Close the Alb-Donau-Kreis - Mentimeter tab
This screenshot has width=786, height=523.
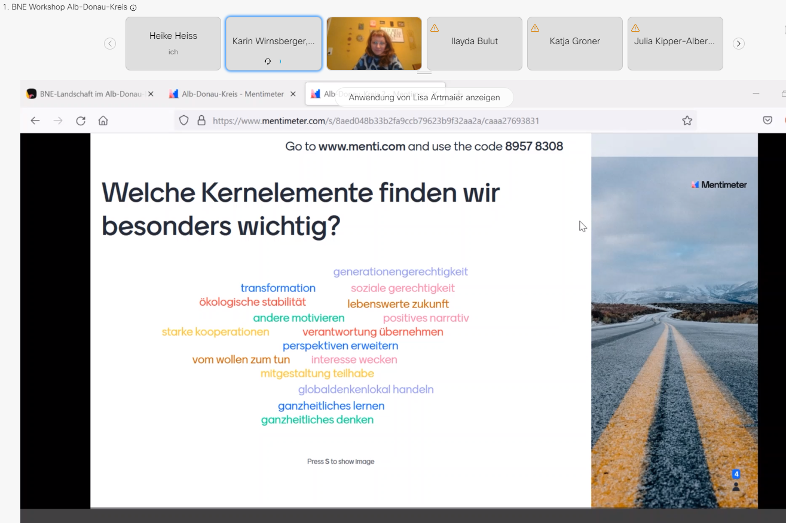293,94
